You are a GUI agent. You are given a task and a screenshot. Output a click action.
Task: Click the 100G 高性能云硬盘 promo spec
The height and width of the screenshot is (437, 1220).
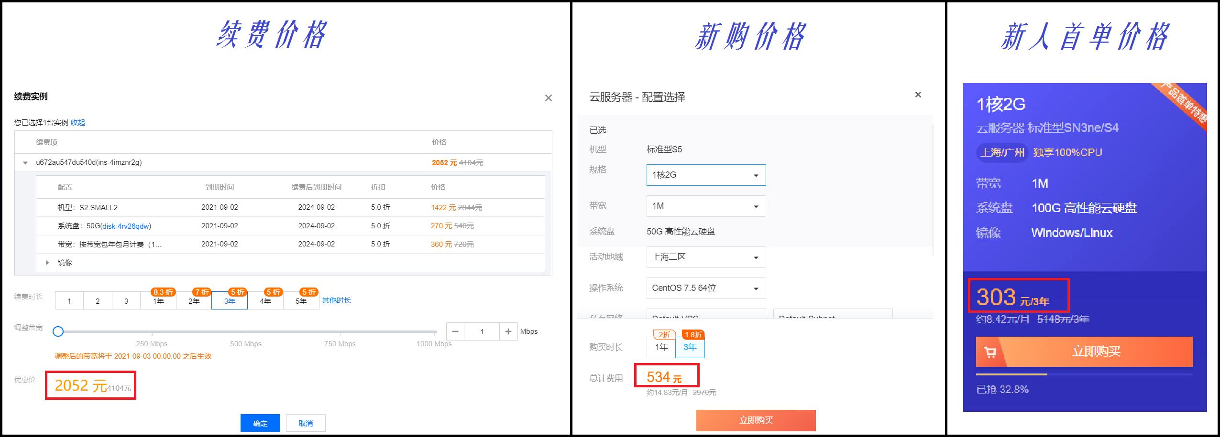[1084, 208]
